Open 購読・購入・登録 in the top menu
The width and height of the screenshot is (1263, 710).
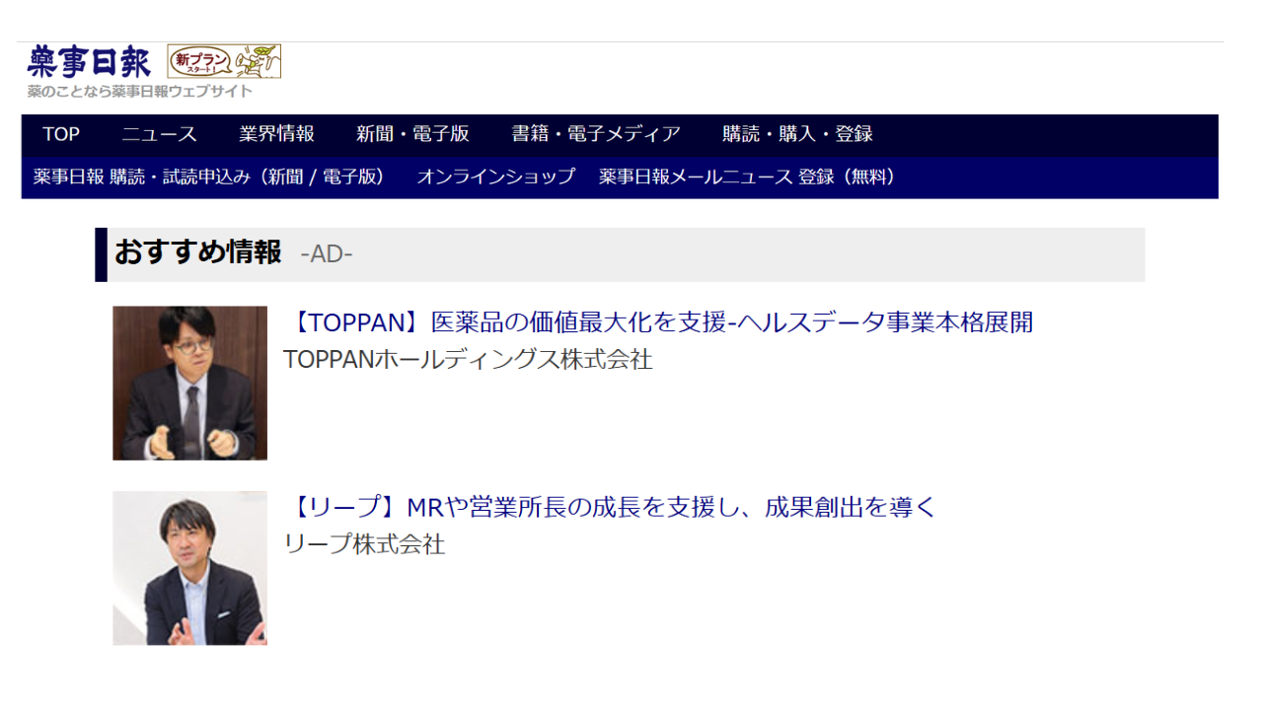797,134
